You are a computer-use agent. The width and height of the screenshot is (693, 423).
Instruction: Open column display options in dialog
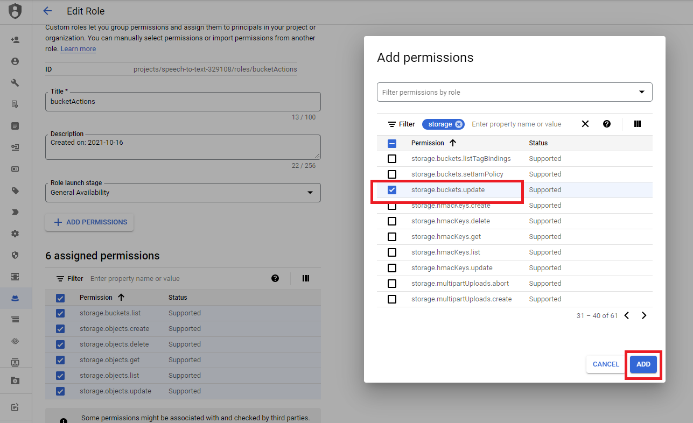point(638,124)
